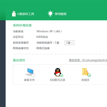Click the 系统环境检测 section heading

point(22,26)
